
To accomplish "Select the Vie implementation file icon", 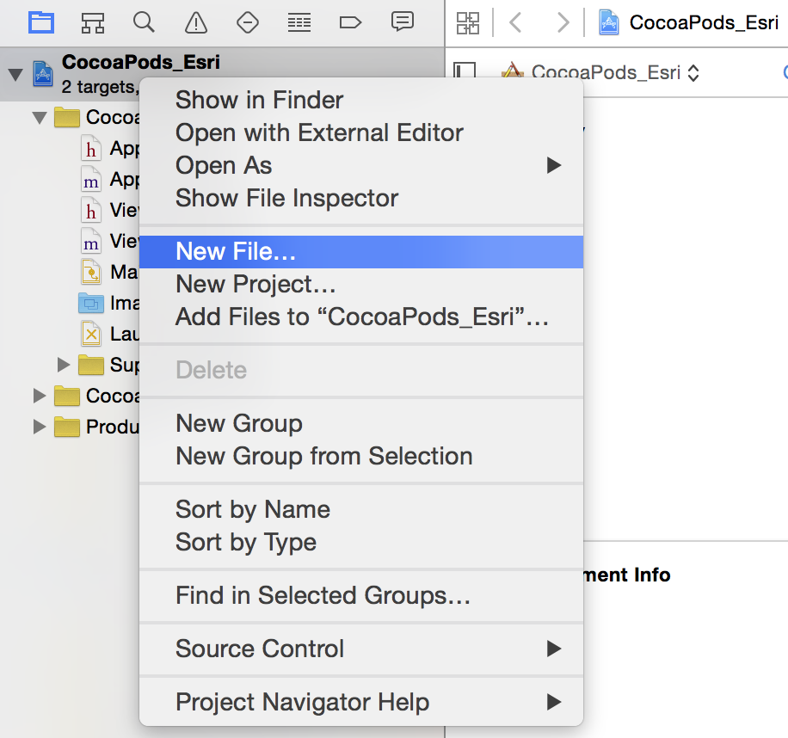I will click(90, 241).
